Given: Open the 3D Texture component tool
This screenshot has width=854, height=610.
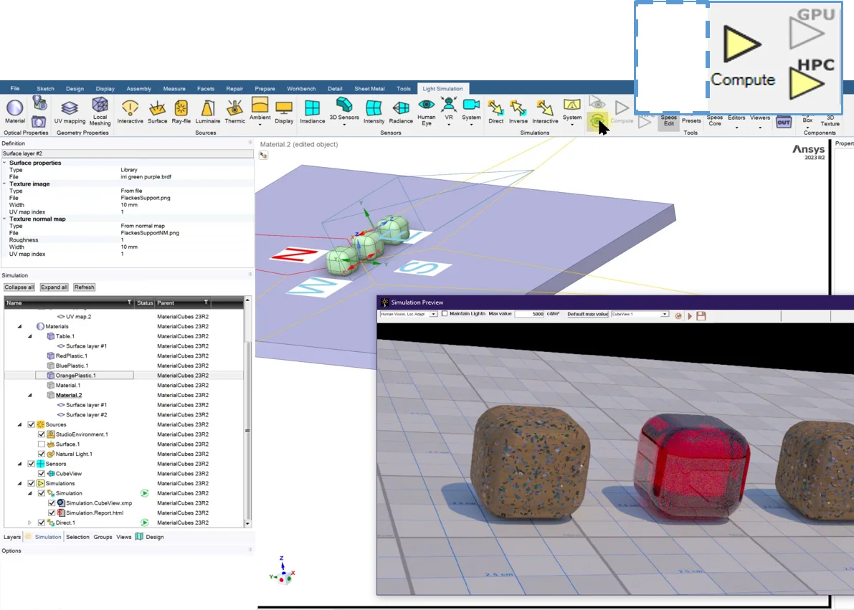Looking at the screenshot, I should pyautogui.click(x=830, y=120).
